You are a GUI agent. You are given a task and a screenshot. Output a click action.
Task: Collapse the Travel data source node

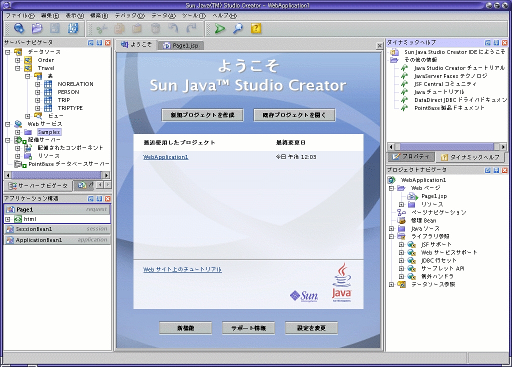coord(17,68)
